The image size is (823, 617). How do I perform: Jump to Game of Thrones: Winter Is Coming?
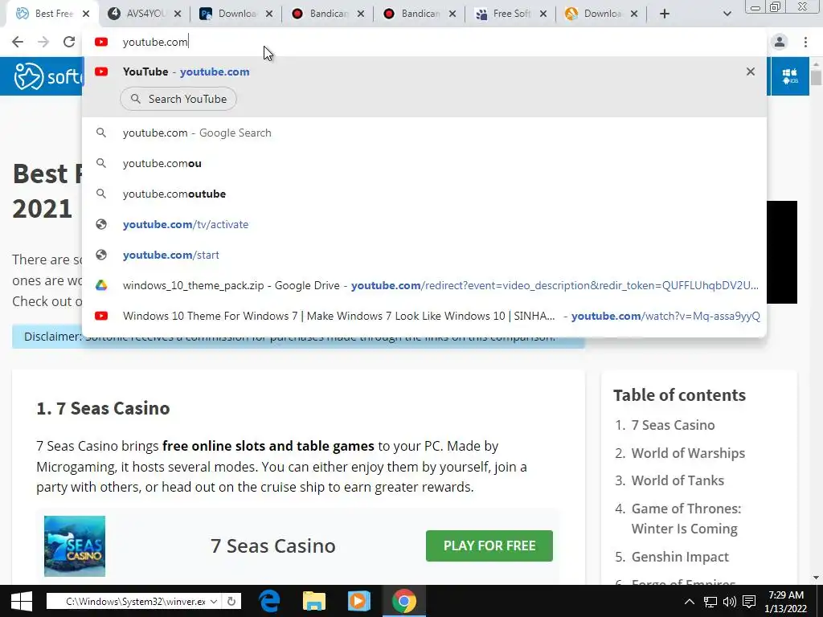[x=686, y=518]
